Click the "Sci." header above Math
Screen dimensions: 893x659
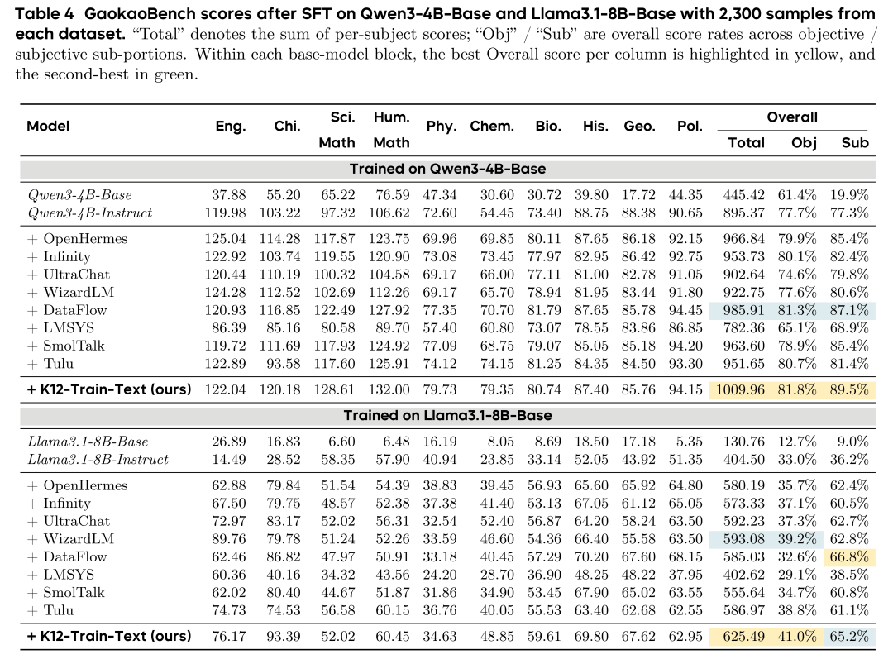coord(342,117)
